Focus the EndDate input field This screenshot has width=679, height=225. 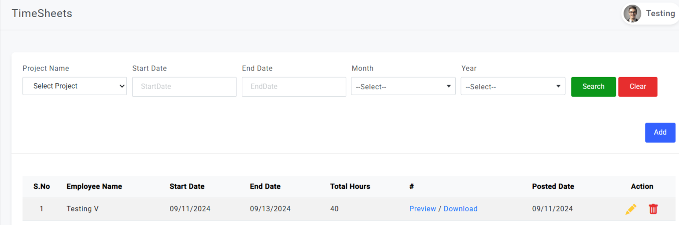pyautogui.click(x=294, y=87)
